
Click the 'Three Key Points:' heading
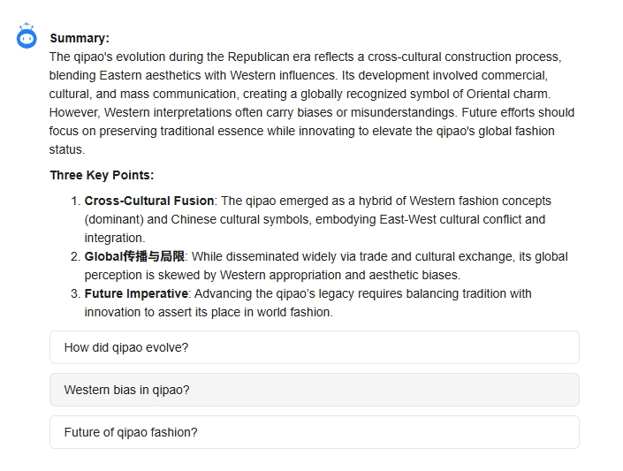(102, 175)
